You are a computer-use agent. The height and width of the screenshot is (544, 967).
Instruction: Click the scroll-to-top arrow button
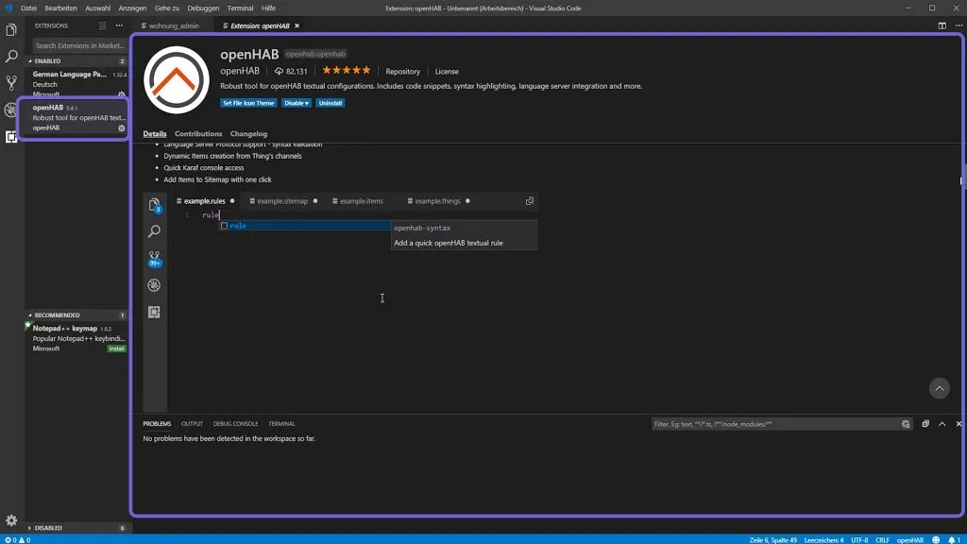[939, 388]
